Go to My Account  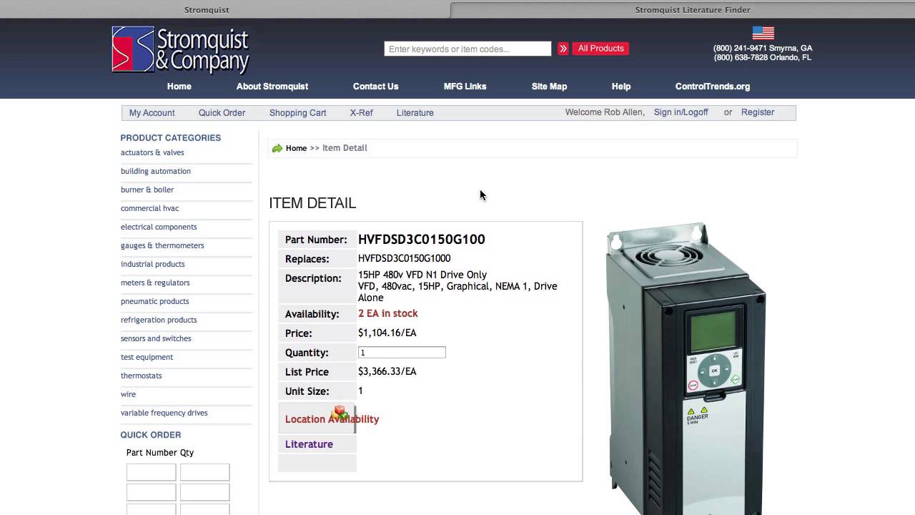pos(152,113)
